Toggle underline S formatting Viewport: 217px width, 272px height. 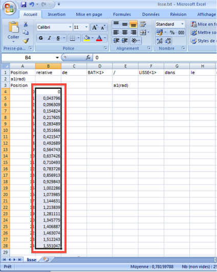[x=58, y=38]
